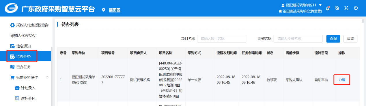Click the 查询 button
Screen dimensions: 366x106
coord(333,38)
